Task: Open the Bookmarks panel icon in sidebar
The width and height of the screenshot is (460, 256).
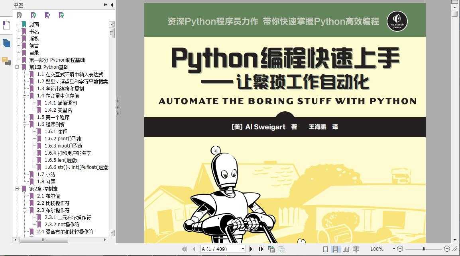Action: (x=6, y=25)
